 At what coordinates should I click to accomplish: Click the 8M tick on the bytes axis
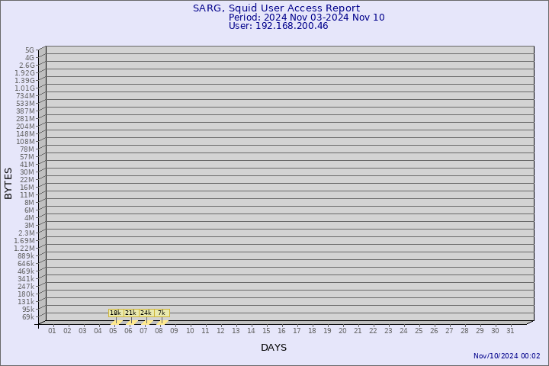[x=29, y=202]
